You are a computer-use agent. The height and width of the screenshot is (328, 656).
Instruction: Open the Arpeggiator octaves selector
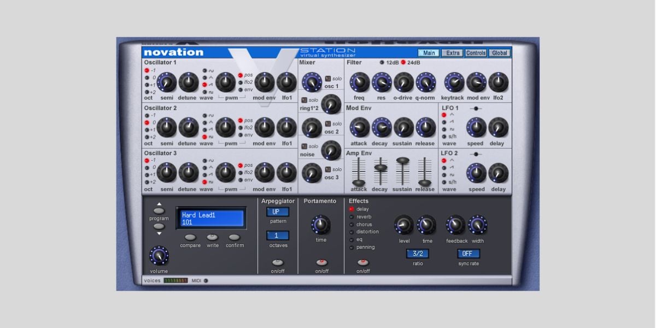[278, 236]
